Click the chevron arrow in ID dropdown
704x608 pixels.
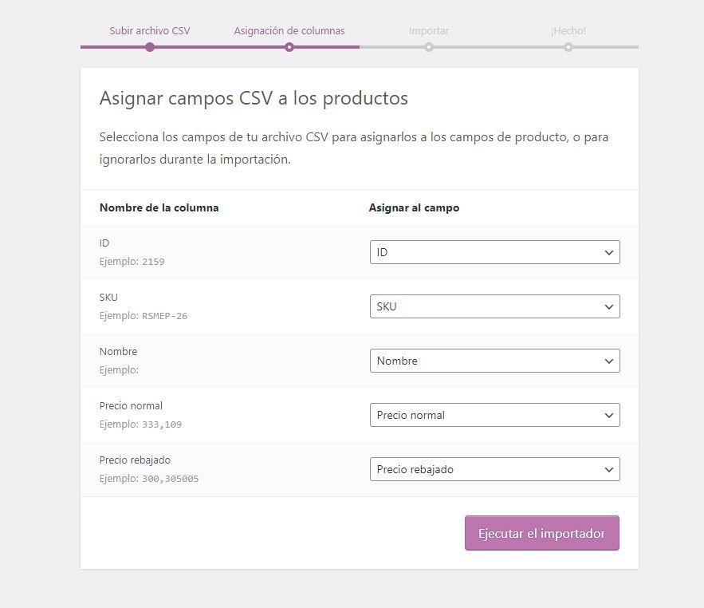click(x=609, y=253)
